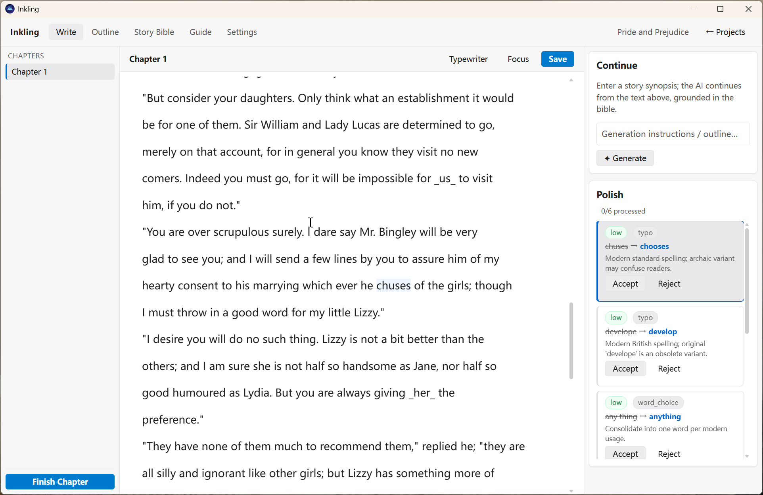Click the low tag on develop card
763x495 pixels.
(616, 318)
